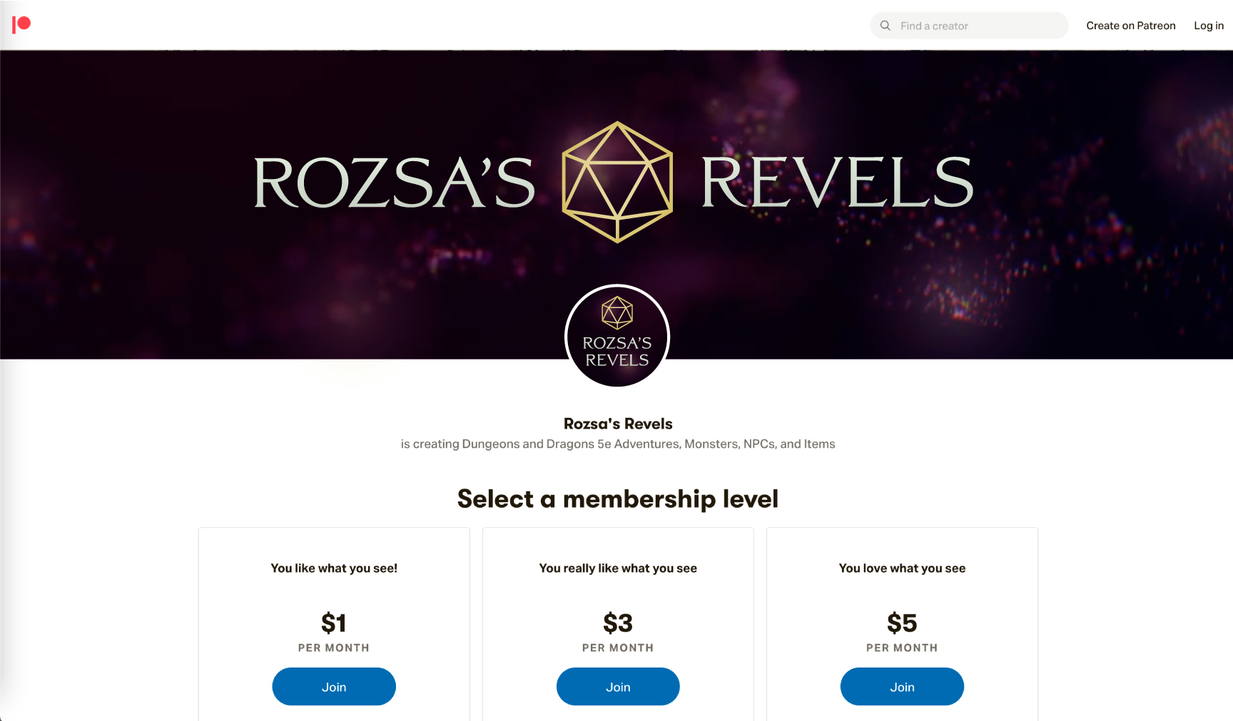
Task: Open the Create on Patreon link
Action: 1130,26
